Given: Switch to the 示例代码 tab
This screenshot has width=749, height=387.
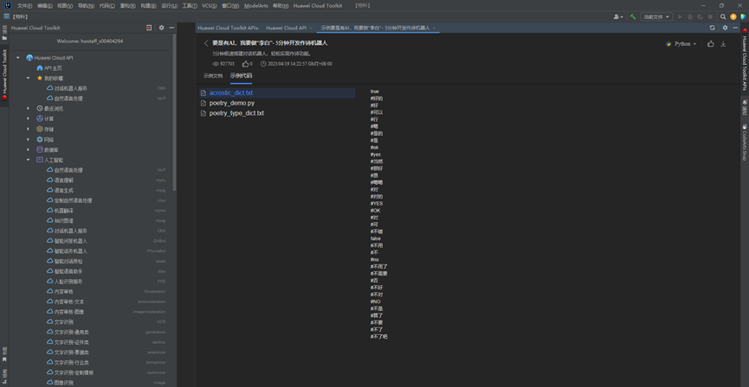Looking at the screenshot, I should click(241, 76).
